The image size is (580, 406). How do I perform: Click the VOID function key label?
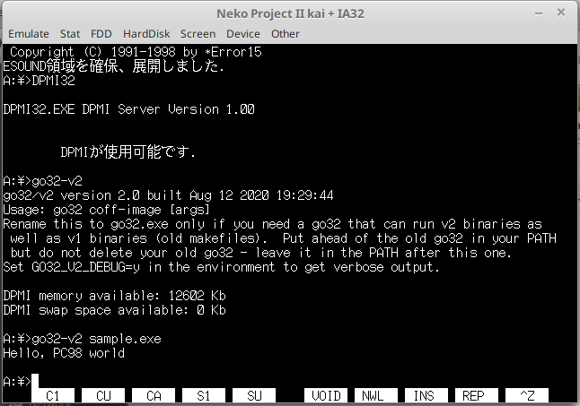(326, 394)
